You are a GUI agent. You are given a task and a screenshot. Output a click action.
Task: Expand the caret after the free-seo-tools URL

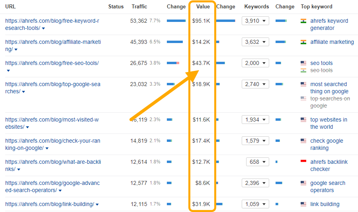pos(8,71)
